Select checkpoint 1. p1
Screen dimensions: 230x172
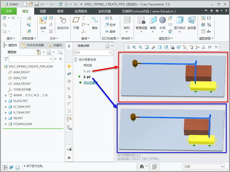[x=87, y=71]
